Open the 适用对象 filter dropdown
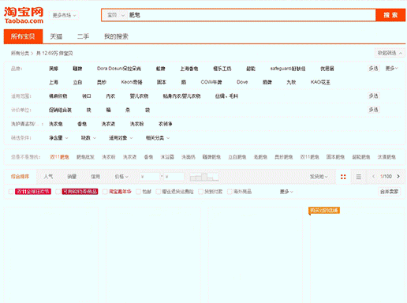The height and width of the screenshot is (303, 407). click(x=121, y=138)
